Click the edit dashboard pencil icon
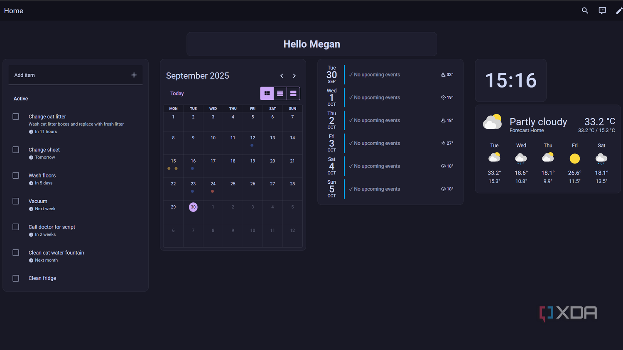 (x=619, y=11)
